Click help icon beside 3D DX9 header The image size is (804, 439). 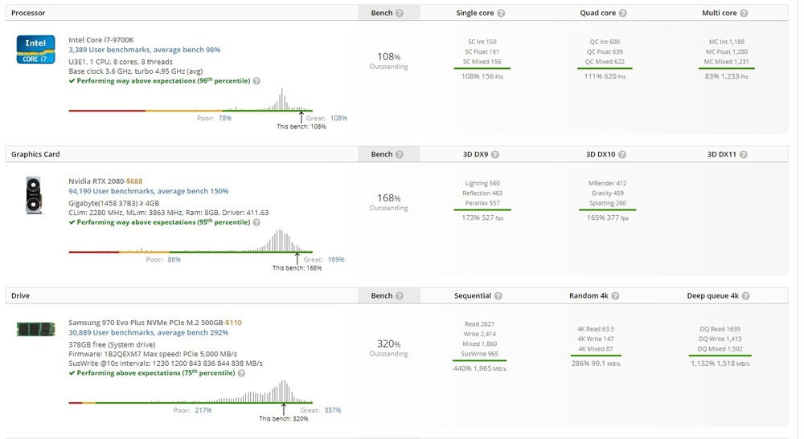coord(494,155)
